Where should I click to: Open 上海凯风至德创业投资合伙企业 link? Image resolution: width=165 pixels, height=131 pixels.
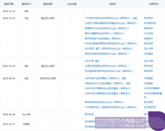107,66
